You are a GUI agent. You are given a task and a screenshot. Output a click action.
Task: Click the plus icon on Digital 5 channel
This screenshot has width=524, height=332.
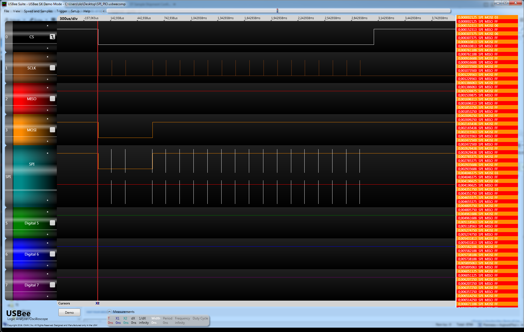48,234
